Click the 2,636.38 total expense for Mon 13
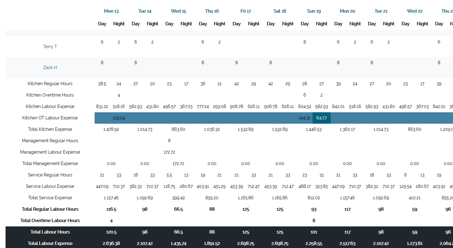Viewport: 453px width, 248px height. coord(111,243)
